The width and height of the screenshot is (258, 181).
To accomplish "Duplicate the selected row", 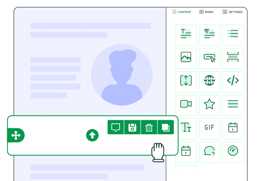I will point(166,127).
